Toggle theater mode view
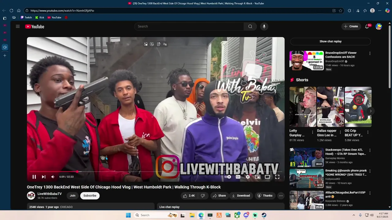The height and width of the screenshot is (220, 392). point(267,177)
